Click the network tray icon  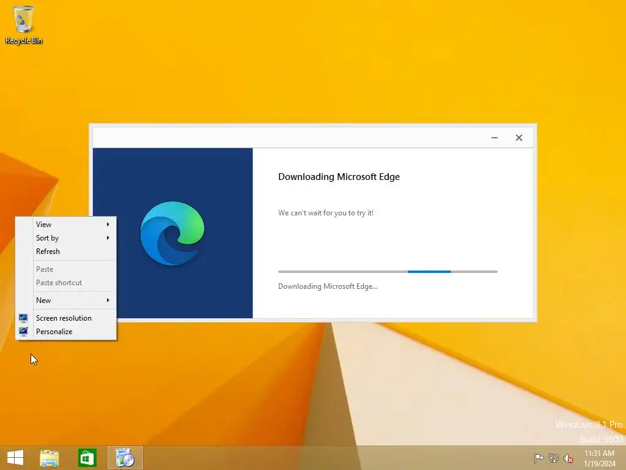pos(554,458)
